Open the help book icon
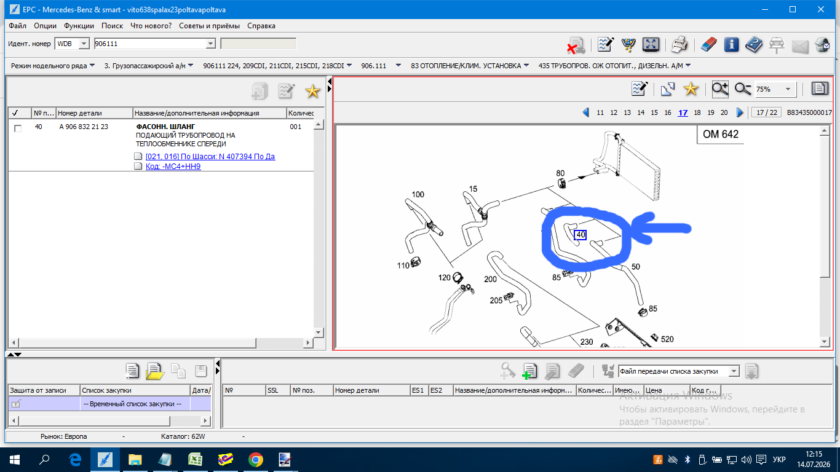 tap(754, 44)
